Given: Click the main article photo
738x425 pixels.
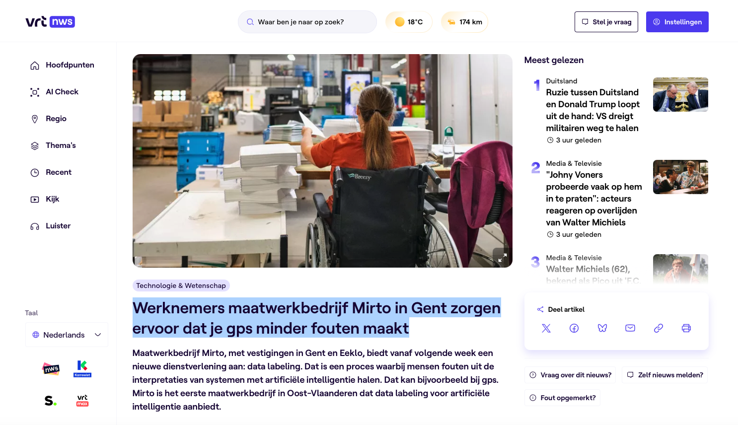Looking at the screenshot, I should coord(322,161).
